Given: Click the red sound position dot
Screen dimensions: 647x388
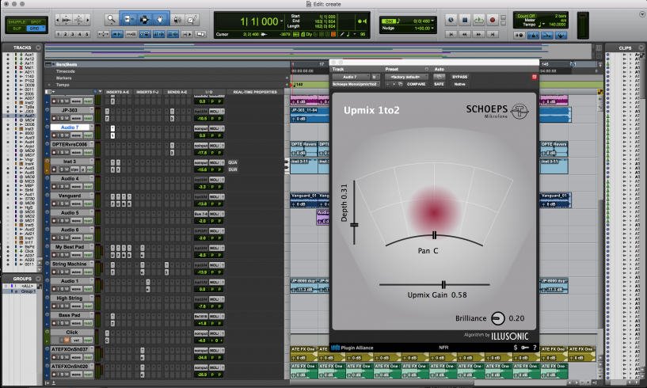Looking at the screenshot, I should click(433, 212).
